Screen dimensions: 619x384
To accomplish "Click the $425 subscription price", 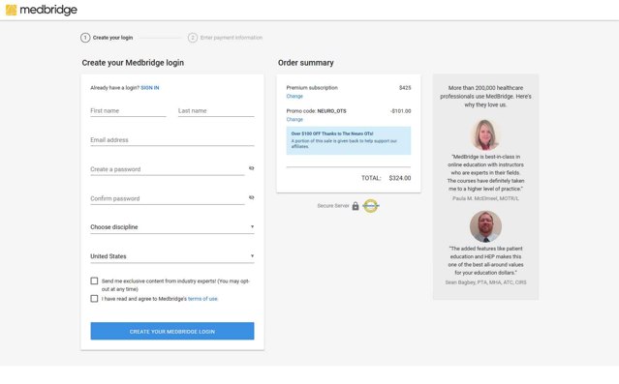I will [x=405, y=88].
